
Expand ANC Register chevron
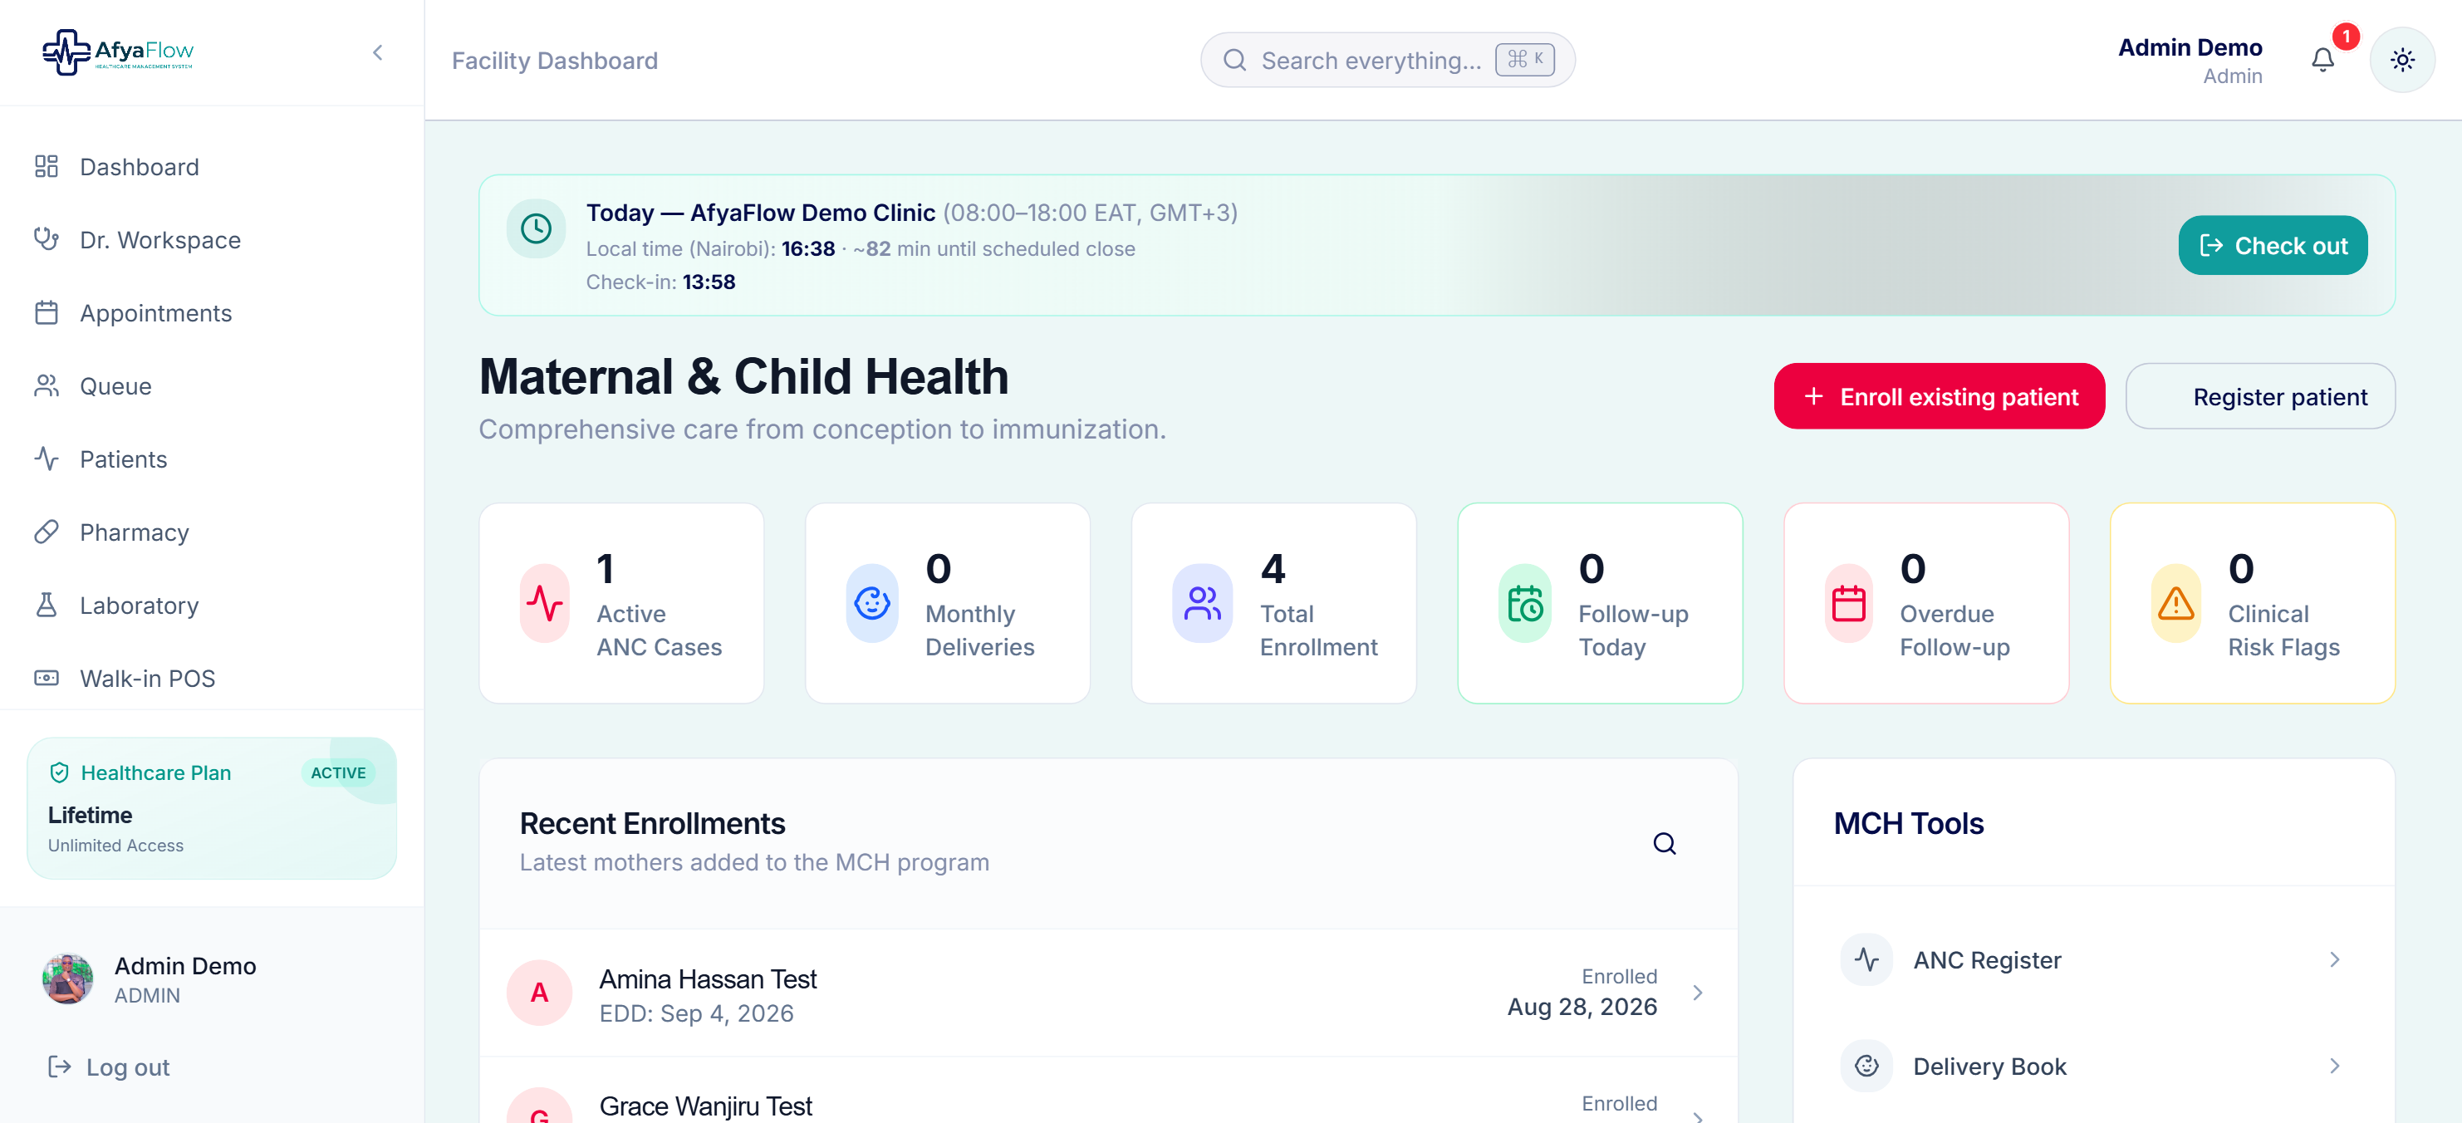tap(2334, 959)
